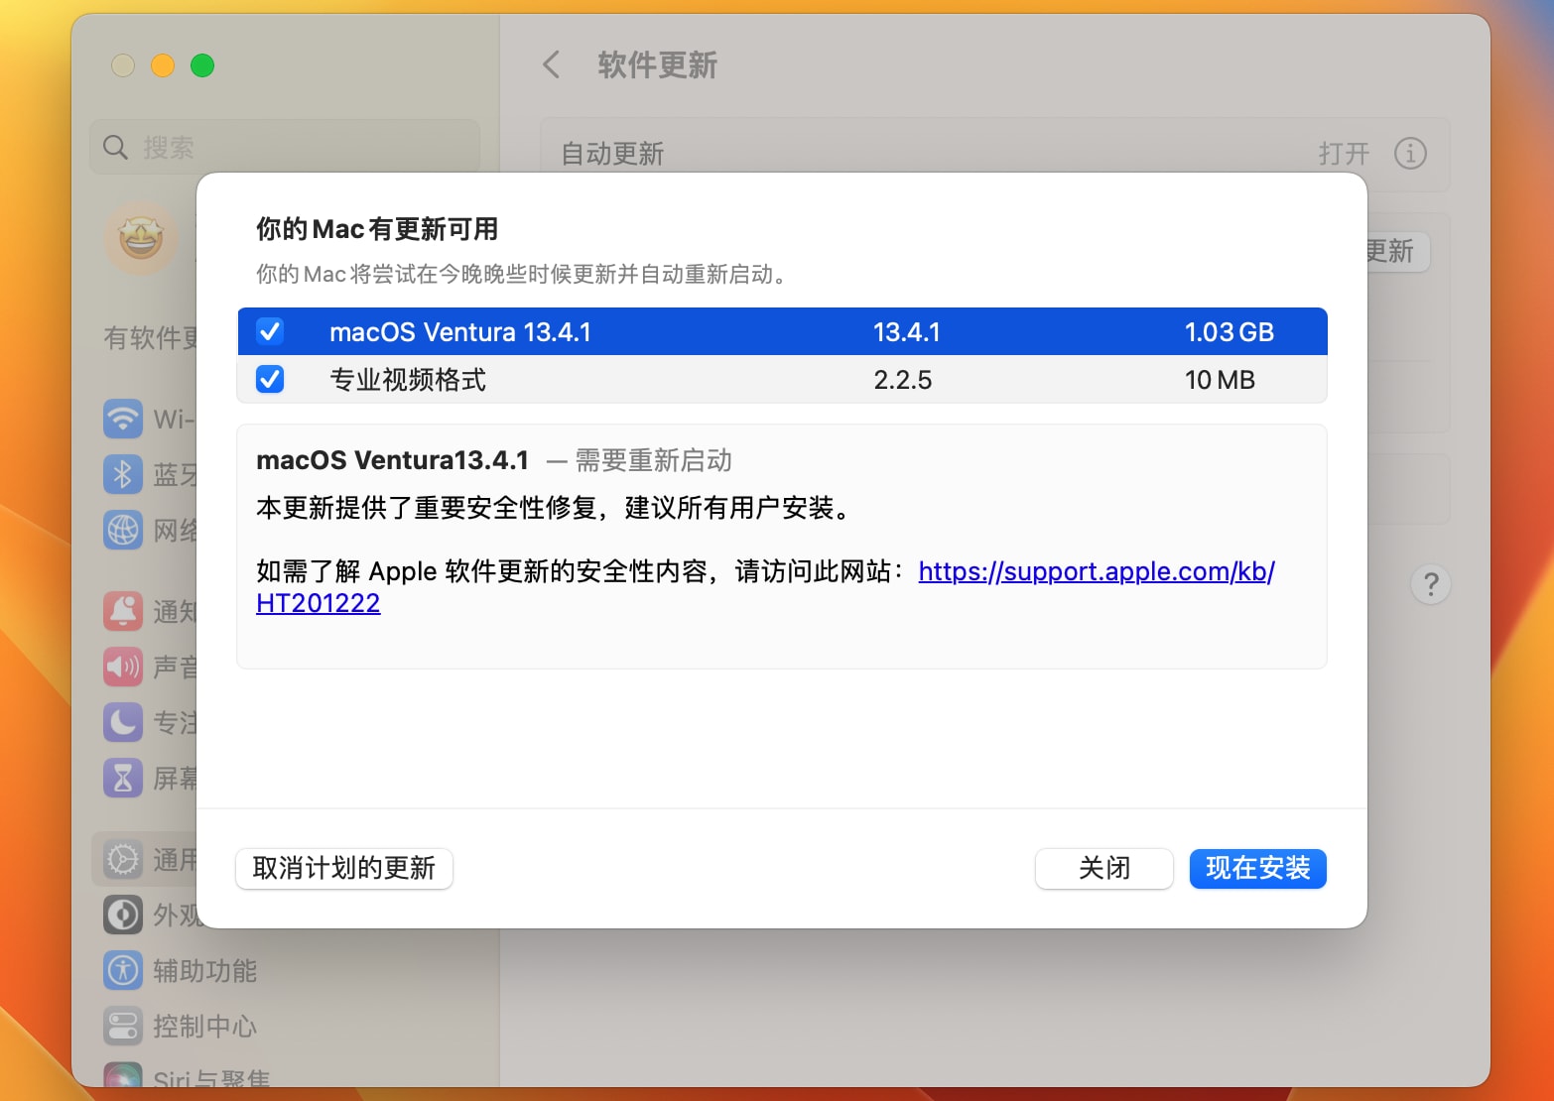Open Notifications bell icon
Image resolution: width=1554 pixels, height=1101 pixels.
pos(123,611)
